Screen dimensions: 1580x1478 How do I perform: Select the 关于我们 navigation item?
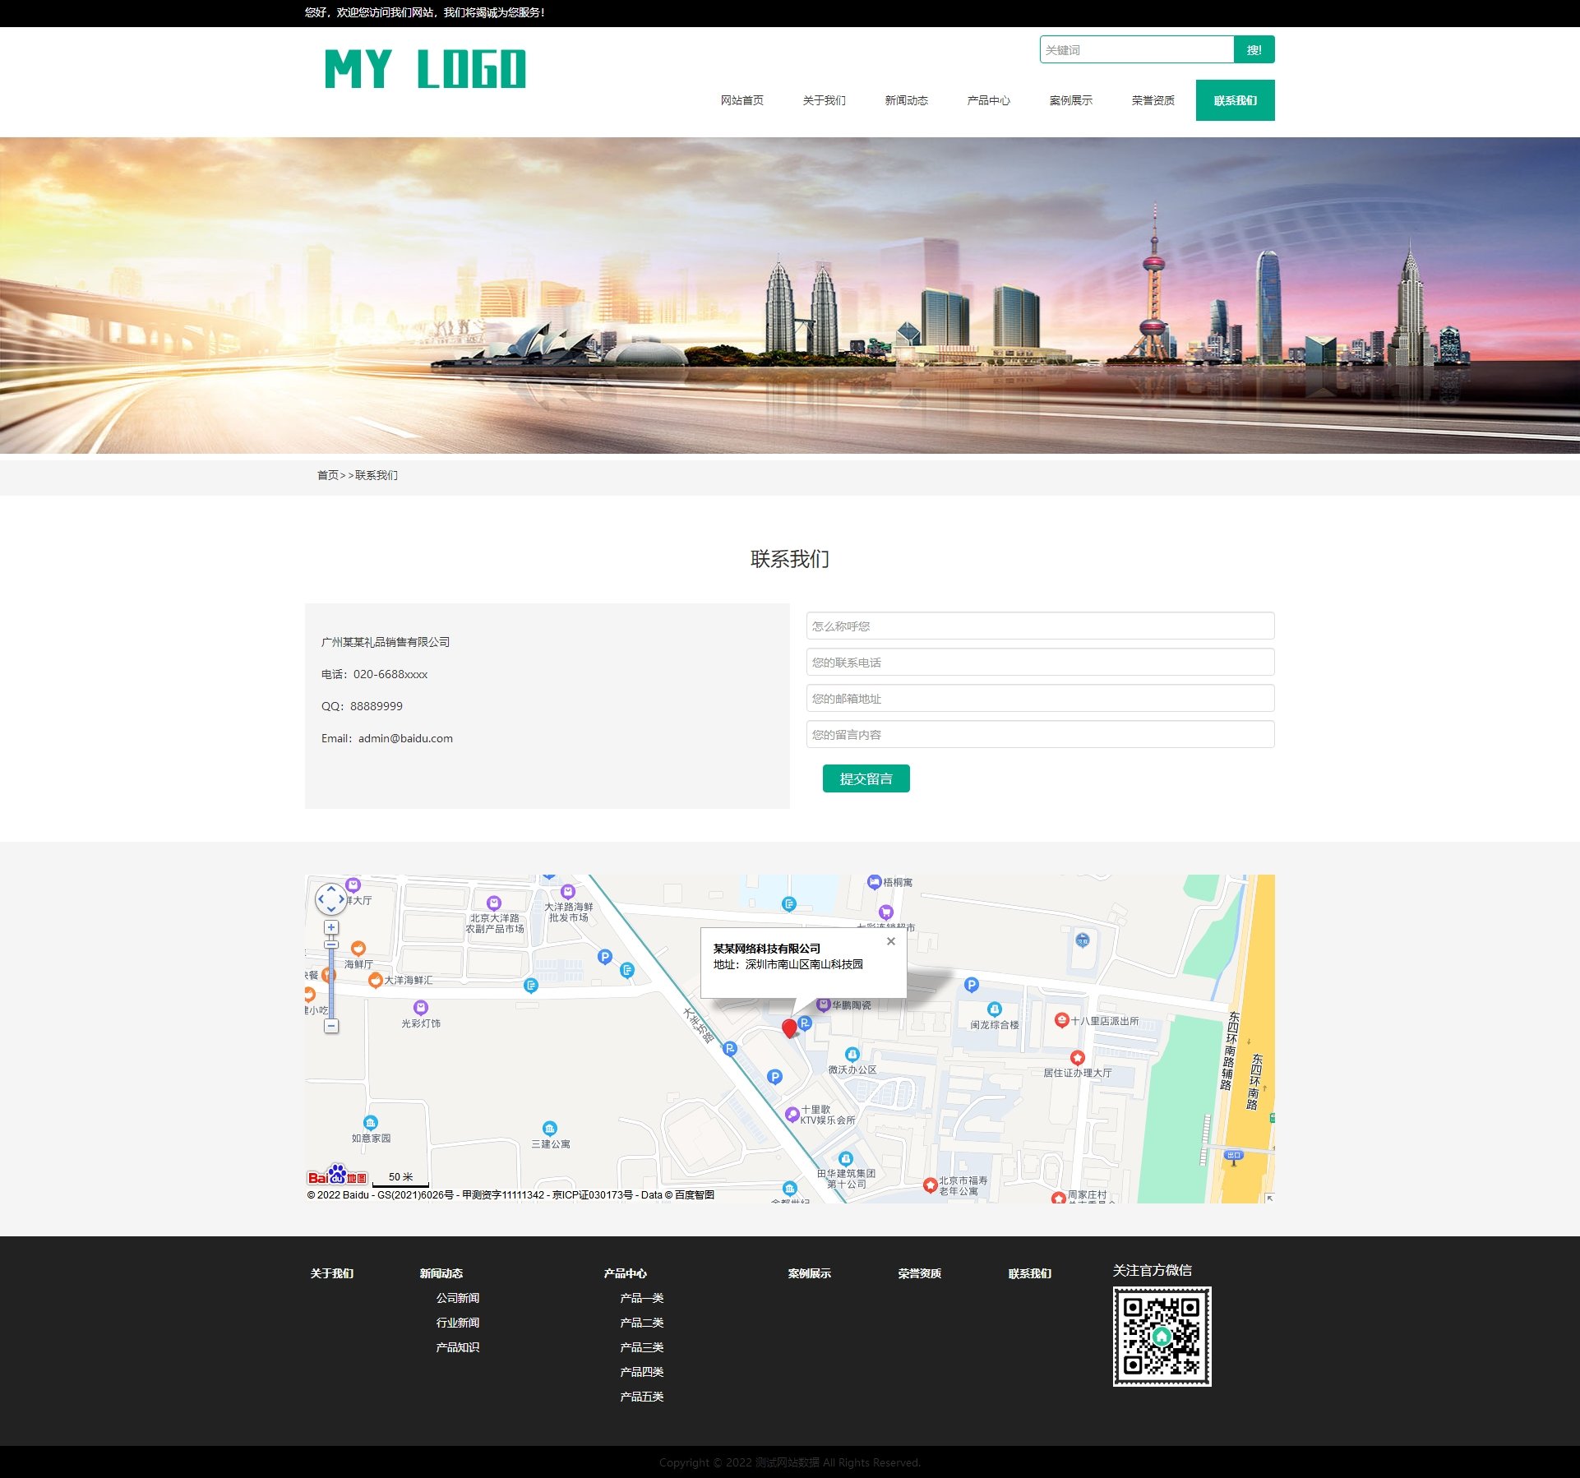(824, 100)
